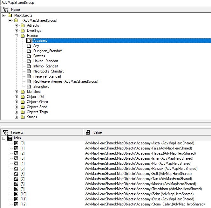This screenshot has width=211, height=208.
Task: Click the Dungeon_Standart table icon
Action: tap(29, 51)
